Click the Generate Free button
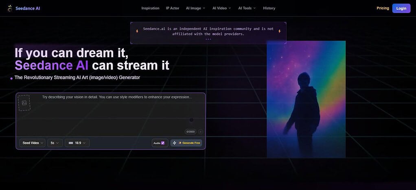The image size is (416, 190). click(186, 143)
